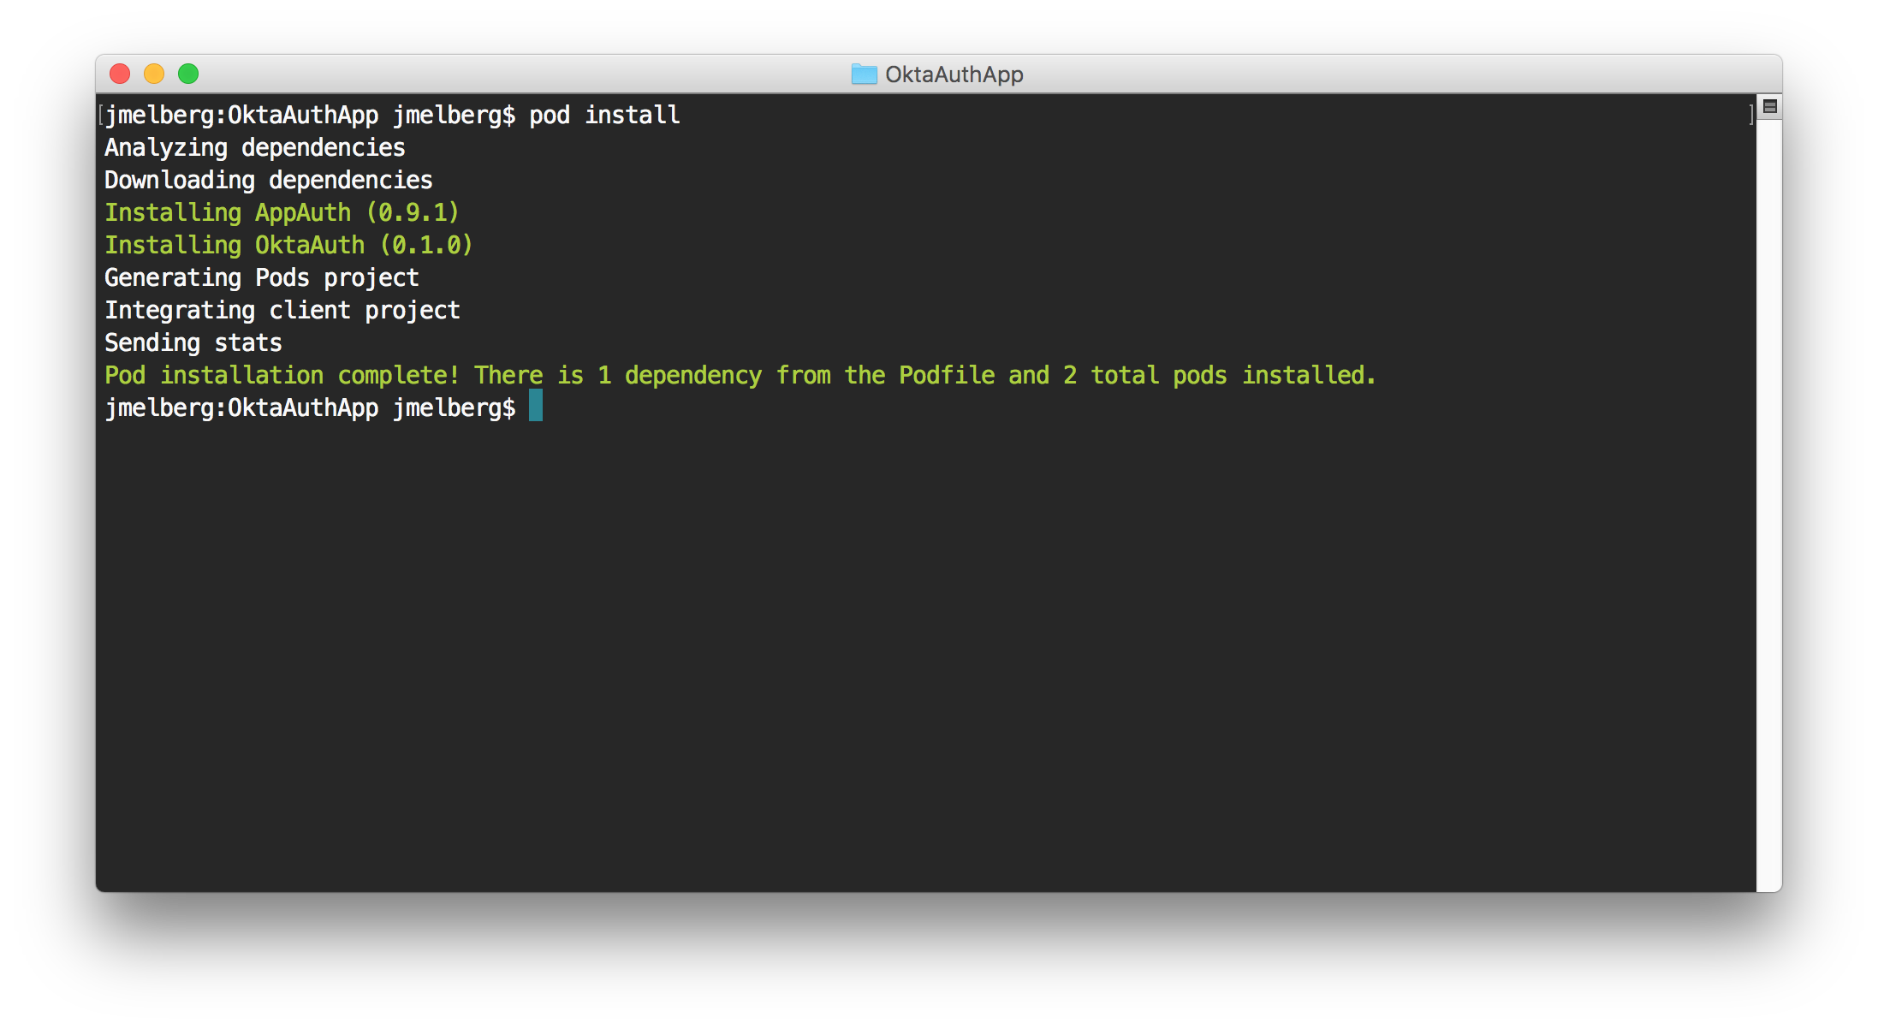Click the 'Installing OktaAuth (0.1.0)' line
Viewport: 1878px width, 1029px height.
click(288, 245)
